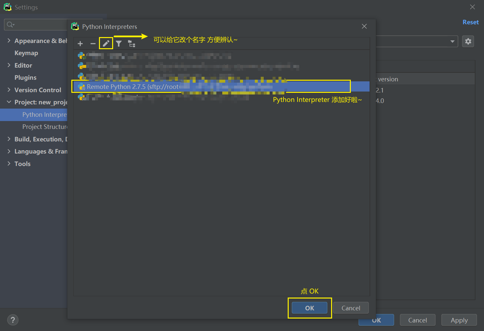Open the Plugins settings page
484x331 pixels.
tap(25, 78)
